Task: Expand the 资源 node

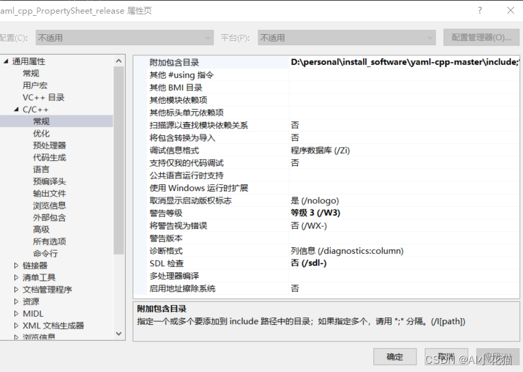Action: click(x=16, y=302)
